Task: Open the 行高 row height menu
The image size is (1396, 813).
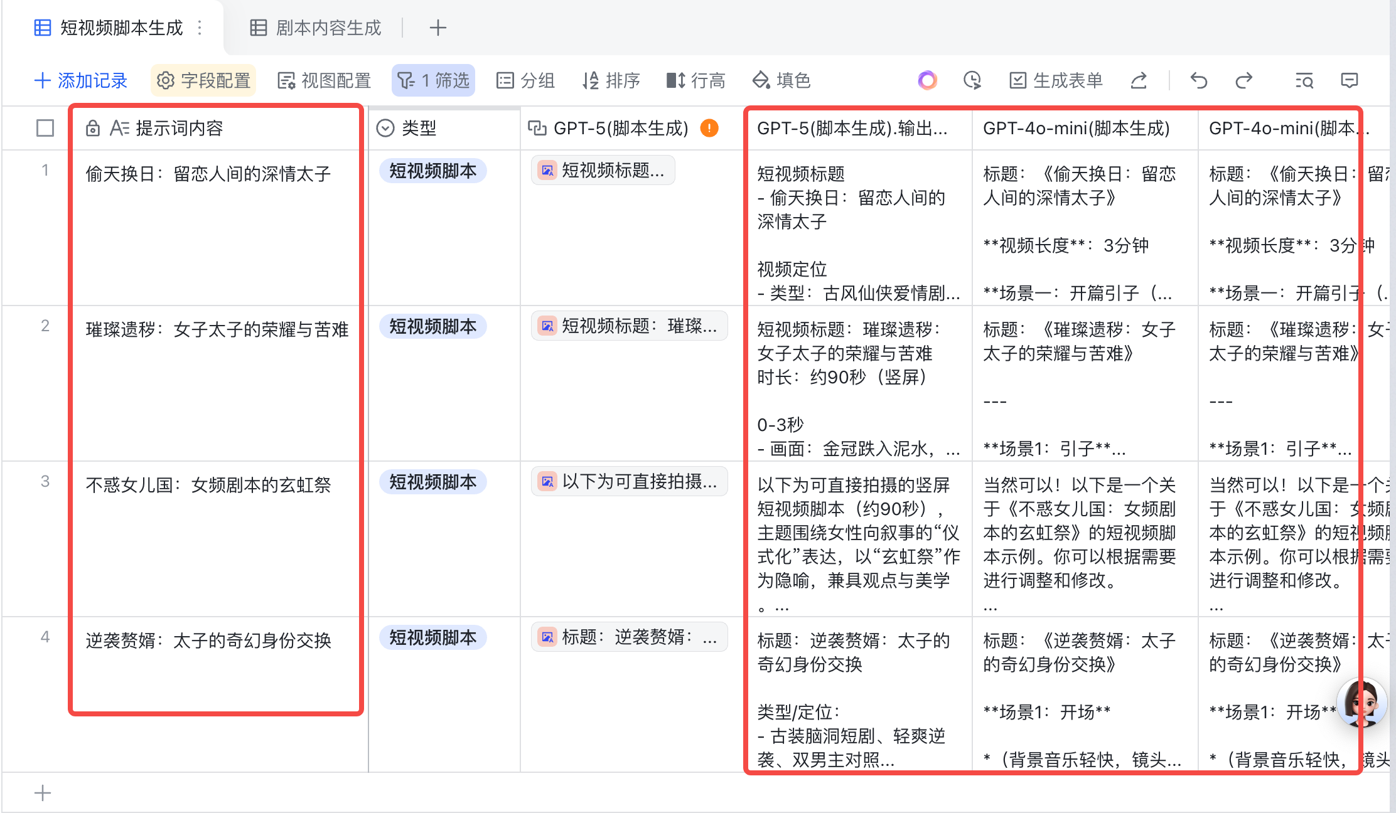Action: coord(695,80)
